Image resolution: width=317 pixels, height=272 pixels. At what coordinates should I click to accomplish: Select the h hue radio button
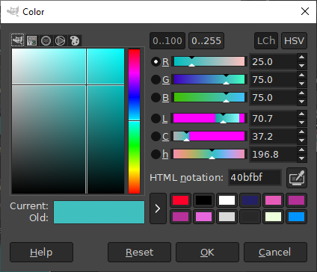[x=156, y=154]
